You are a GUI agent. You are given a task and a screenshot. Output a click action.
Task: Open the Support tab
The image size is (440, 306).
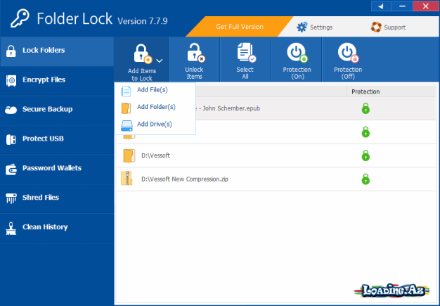click(389, 27)
